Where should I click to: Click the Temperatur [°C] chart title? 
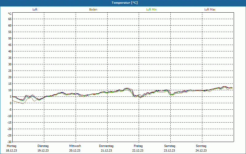(x=125, y=3)
